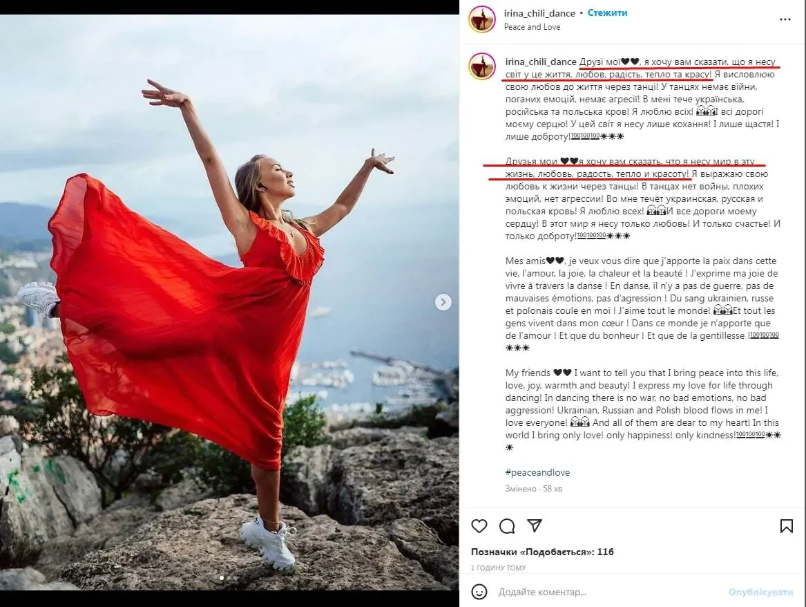This screenshot has height=607, width=806.
Task: Follow the account via the Стежити link
Action: pos(607,13)
